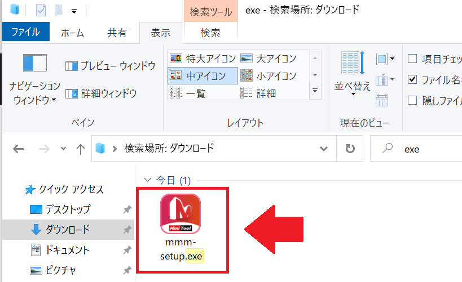Click size all columns to fit icon
This screenshot has height=282, width=462.
382,100
